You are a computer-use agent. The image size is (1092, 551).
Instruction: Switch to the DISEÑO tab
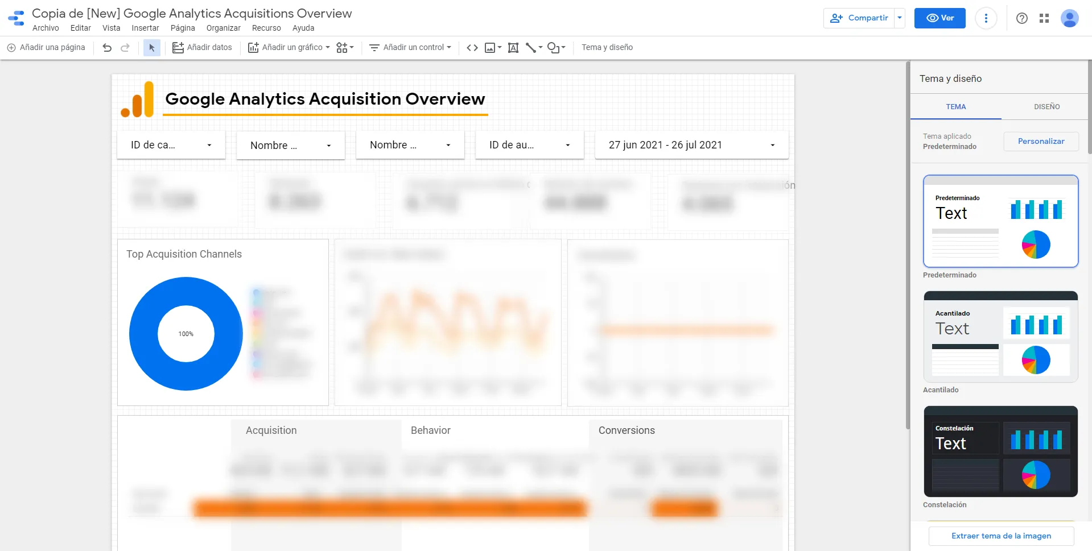click(1046, 107)
